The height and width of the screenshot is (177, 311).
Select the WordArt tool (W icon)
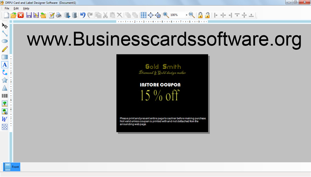(x=5, y=119)
